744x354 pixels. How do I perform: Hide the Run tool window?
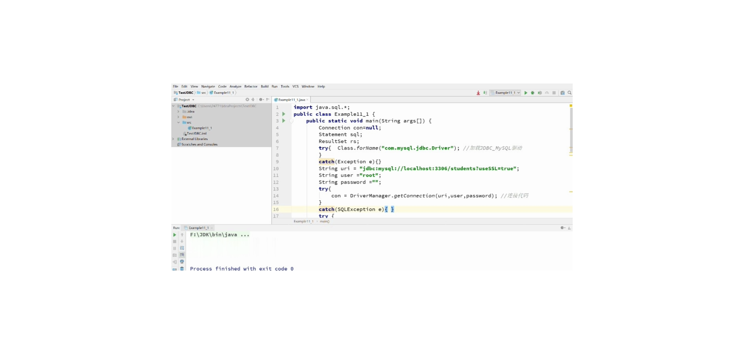pos(570,228)
